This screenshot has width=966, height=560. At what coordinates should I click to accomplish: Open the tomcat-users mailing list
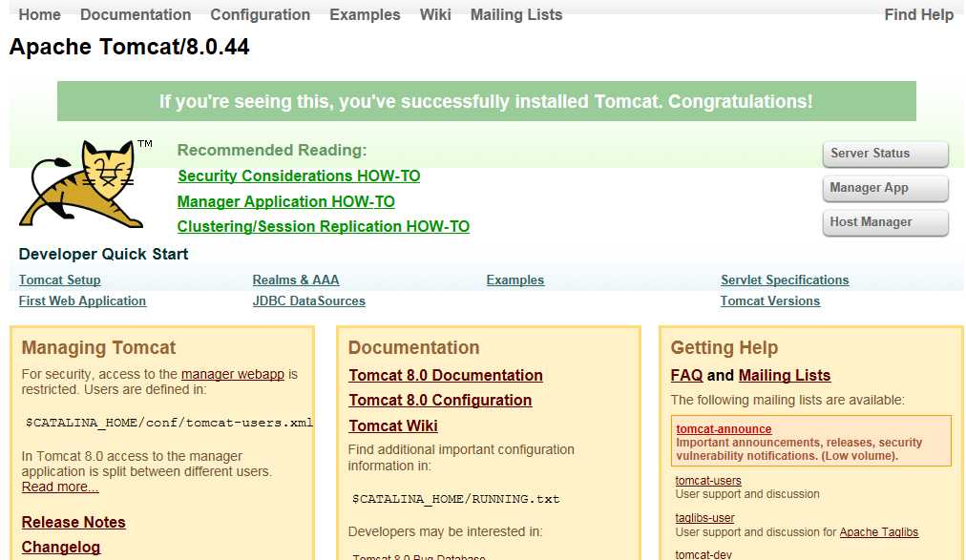pyautogui.click(x=708, y=481)
